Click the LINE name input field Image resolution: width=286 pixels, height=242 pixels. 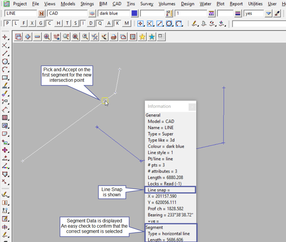point(21,13)
